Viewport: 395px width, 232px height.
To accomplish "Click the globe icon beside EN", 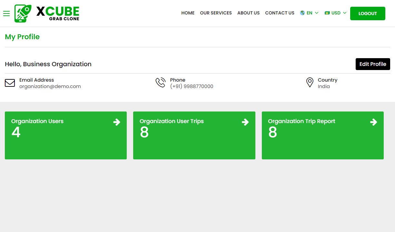I will [302, 13].
